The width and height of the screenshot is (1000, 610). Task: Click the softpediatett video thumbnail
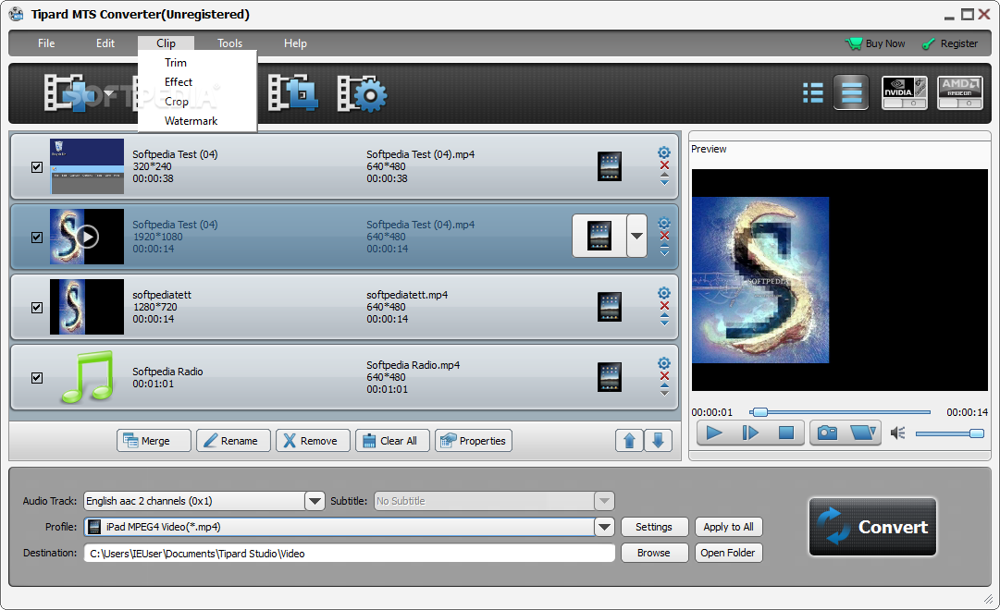87,307
